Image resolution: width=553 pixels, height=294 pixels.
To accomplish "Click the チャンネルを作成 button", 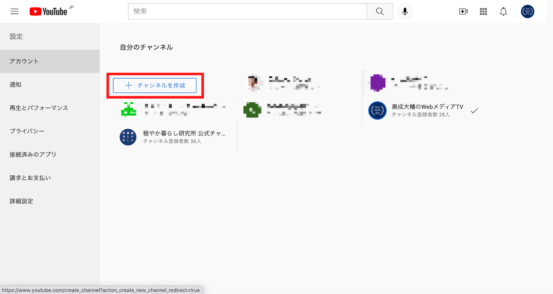I will pos(154,85).
